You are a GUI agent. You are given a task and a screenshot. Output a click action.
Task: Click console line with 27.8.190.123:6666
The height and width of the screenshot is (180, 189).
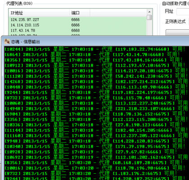[94, 125]
